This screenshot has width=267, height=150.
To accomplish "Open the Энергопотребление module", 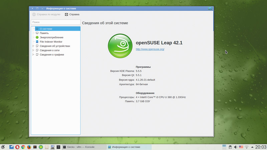I will [51, 37].
